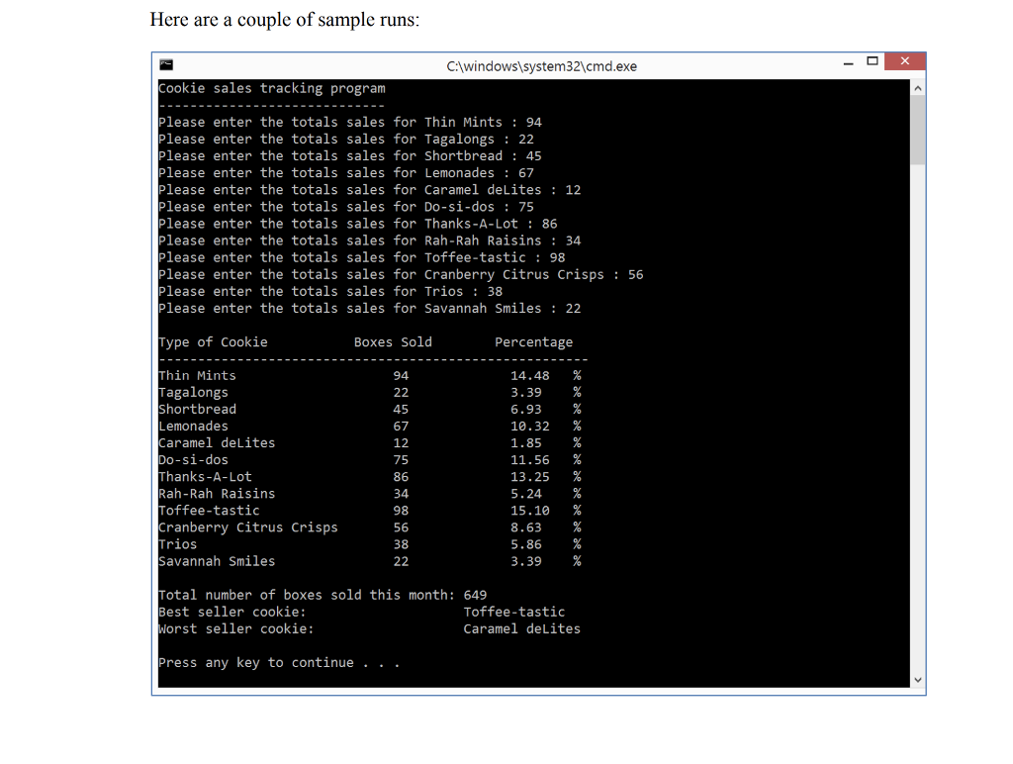Click the 13.25 percentage value
Screen dimensions: 1013x764
[530, 476]
